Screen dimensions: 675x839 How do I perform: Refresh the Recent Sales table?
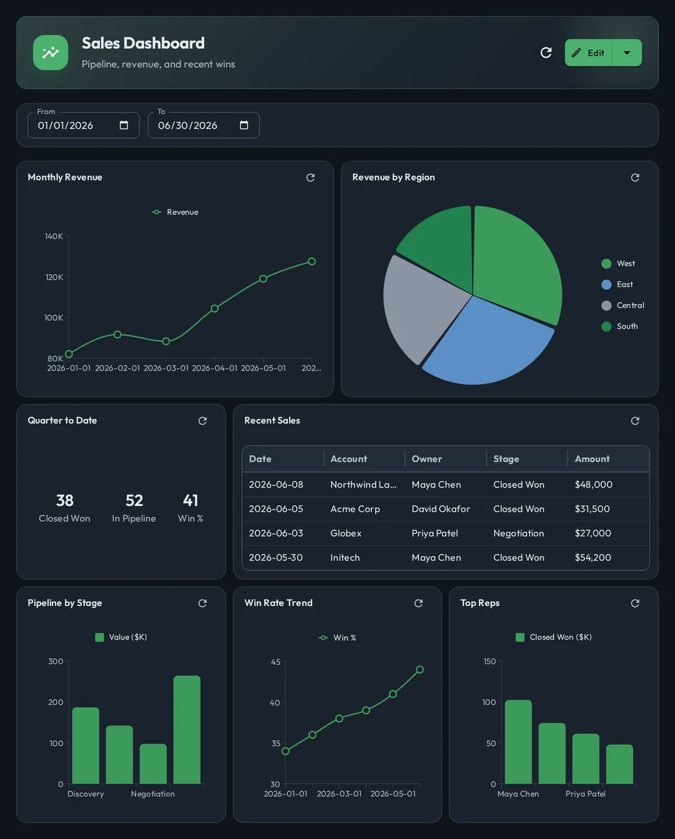[635, 421]
